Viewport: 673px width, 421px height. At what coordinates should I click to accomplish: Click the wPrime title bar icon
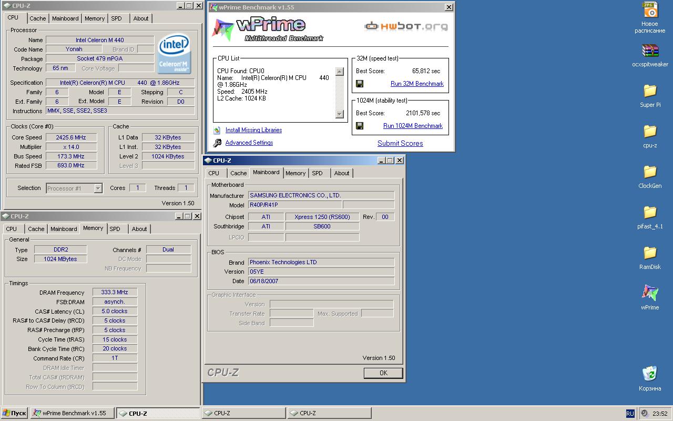(x=213, y=7)
